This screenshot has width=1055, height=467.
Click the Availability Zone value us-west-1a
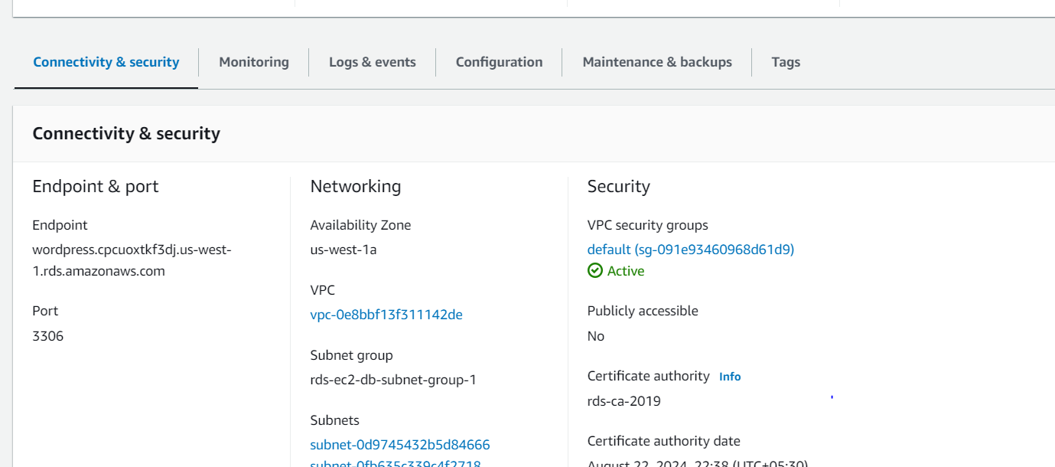point(344,250)
